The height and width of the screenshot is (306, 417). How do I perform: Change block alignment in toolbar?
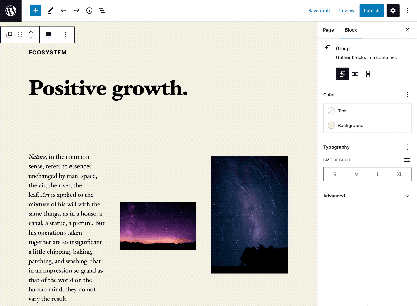(48, 35)
